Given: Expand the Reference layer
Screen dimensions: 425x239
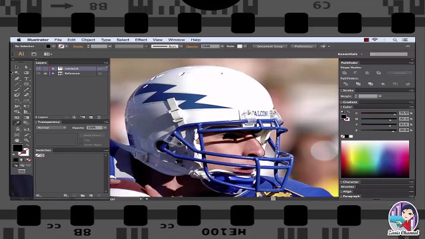Looking at the screenshot, I should pyautogui.click(x=53, y=74).
